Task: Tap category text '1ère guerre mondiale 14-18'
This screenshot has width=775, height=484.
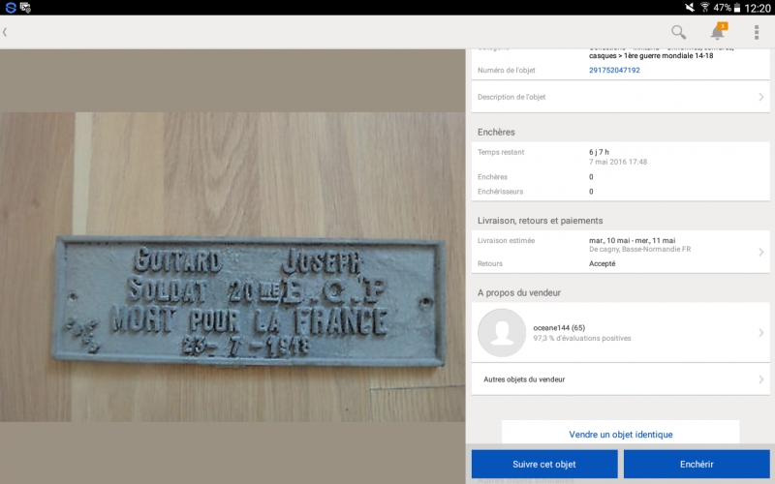Action: [x=668, y=56]
